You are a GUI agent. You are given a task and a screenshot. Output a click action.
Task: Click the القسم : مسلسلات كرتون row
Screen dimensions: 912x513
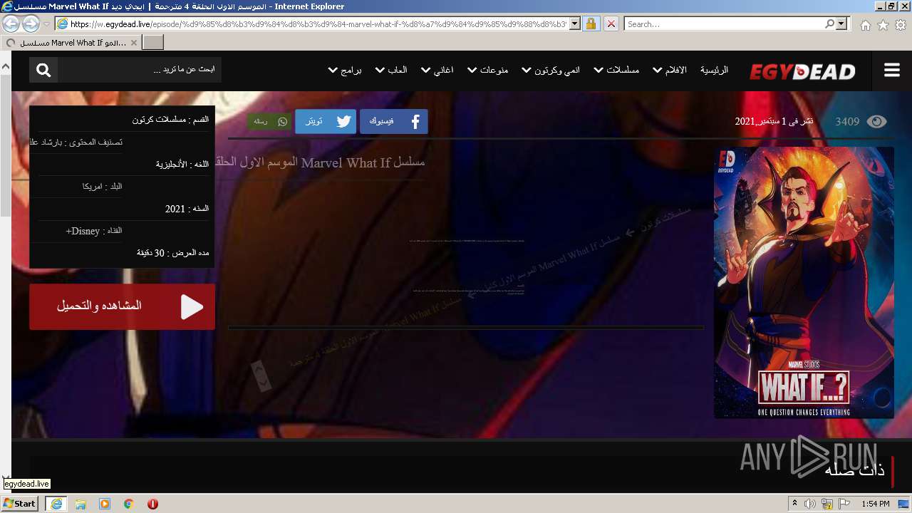pyautogui.click(x=124, y=120)
